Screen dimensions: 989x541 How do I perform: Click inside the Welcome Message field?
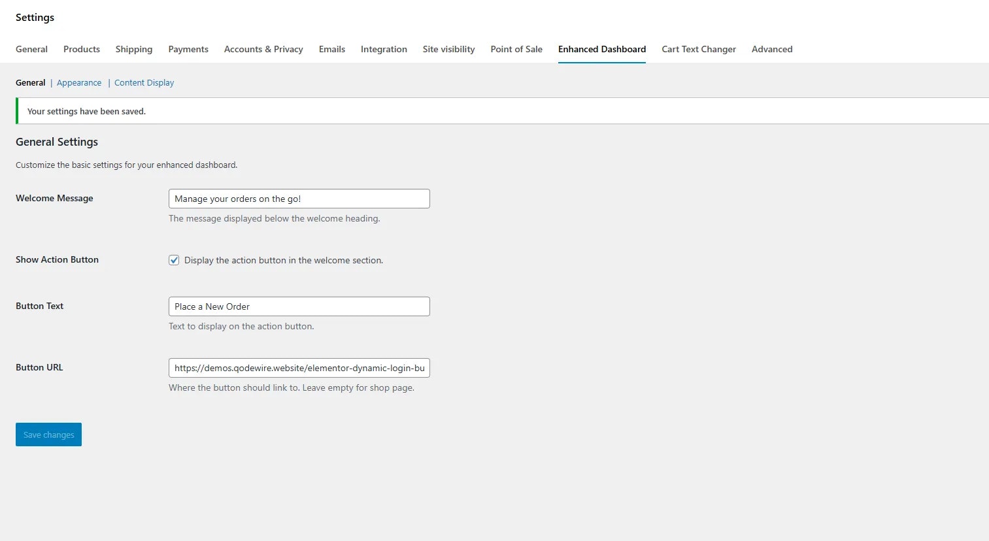tap(299, 198)
